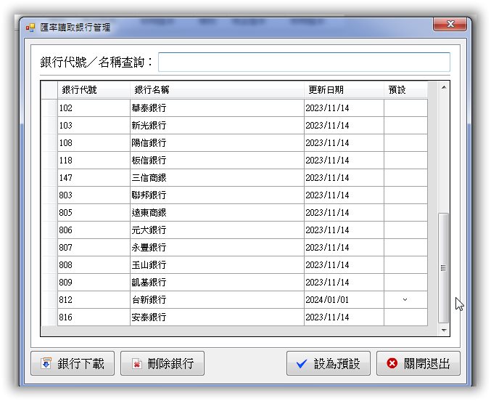Image resolution: width=491 pixels, height=401 pixels.
Task: Click the 銀行下載 download button
Action: coord(73,363)
